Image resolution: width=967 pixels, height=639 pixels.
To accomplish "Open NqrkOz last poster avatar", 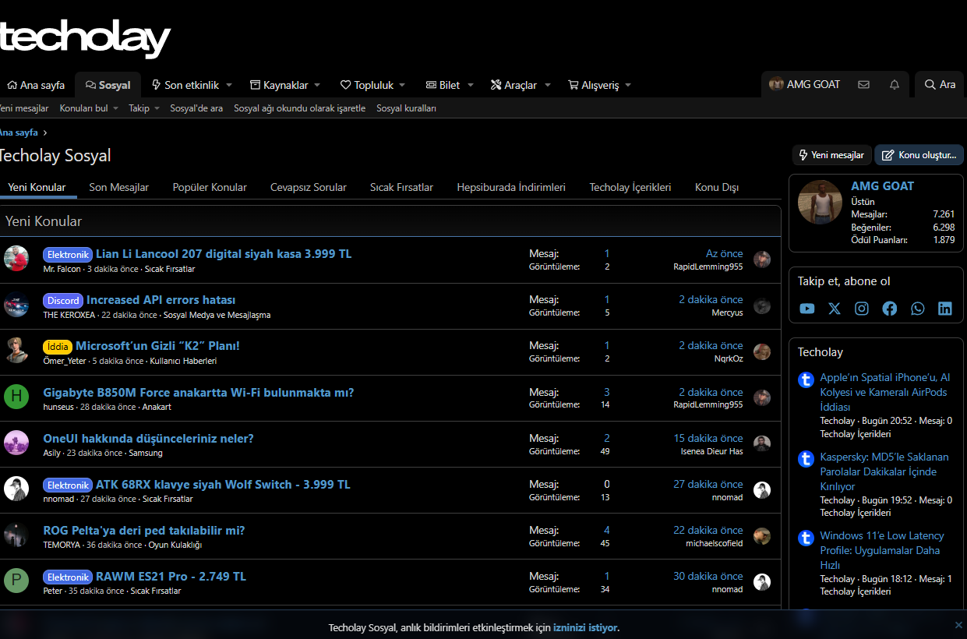I will (762, 351).
